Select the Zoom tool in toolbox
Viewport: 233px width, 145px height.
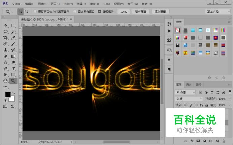(13, 81)
